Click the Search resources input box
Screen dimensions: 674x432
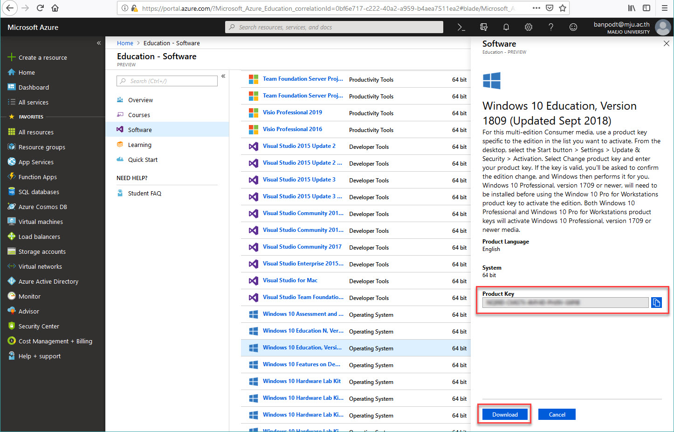[x=334, y=28]
